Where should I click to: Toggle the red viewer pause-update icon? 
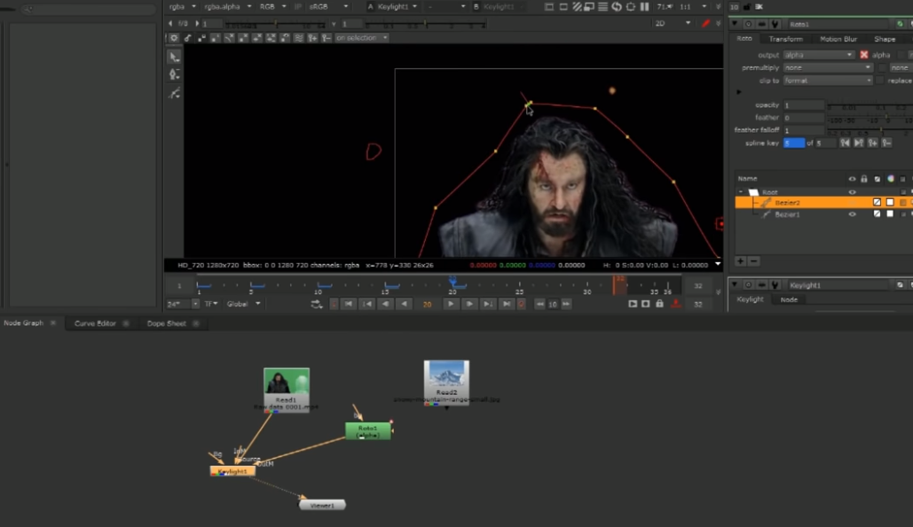click(x=705, y=23)
